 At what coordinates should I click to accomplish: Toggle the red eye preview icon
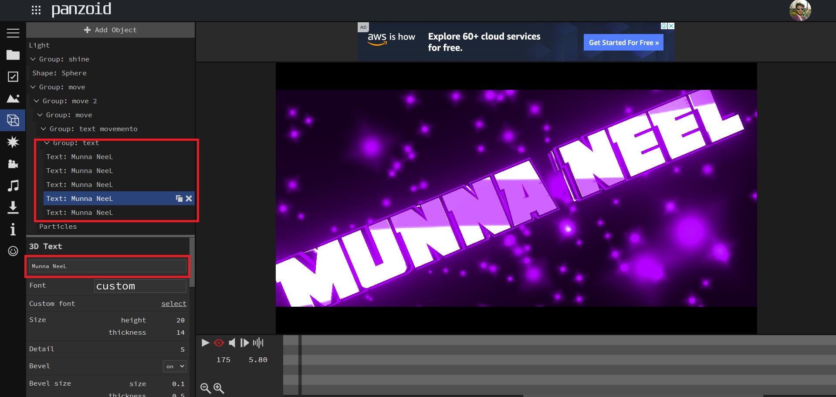[219, 343]
